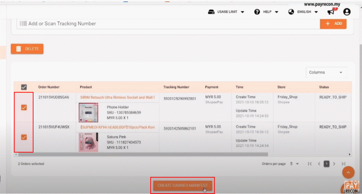The height and width of the screenshot is (194, 362).
Task: Click the trash icon on DELETE
Action: (x=18, y=49)
